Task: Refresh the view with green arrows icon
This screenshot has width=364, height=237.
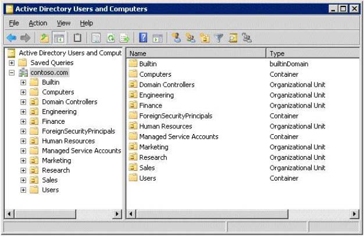Action: (110, 38)
